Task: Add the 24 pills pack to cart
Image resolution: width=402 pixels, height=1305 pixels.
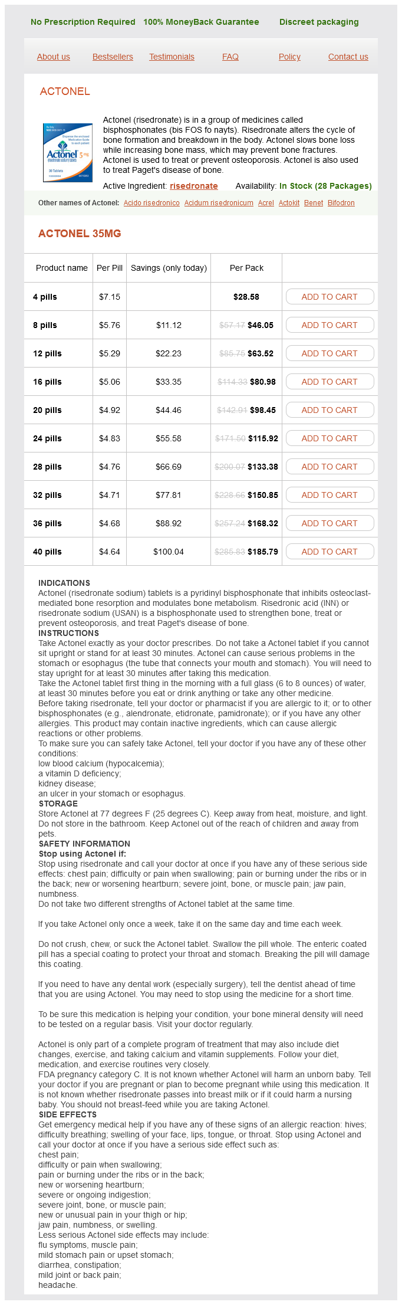Action: click(x=329, y=438)
